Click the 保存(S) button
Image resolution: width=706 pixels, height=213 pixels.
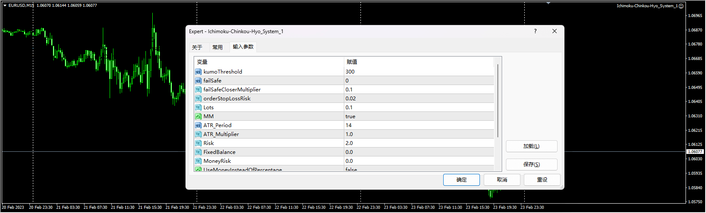tap(532, 165)
